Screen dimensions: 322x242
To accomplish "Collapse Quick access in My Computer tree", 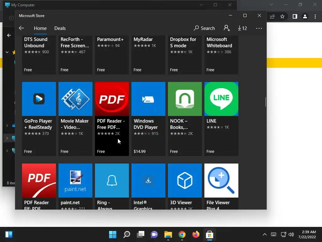I will coord(7,52).
